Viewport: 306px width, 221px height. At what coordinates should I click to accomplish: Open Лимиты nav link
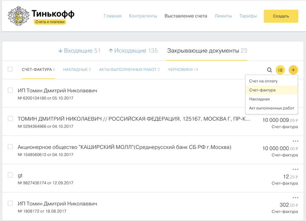(223, 16)
